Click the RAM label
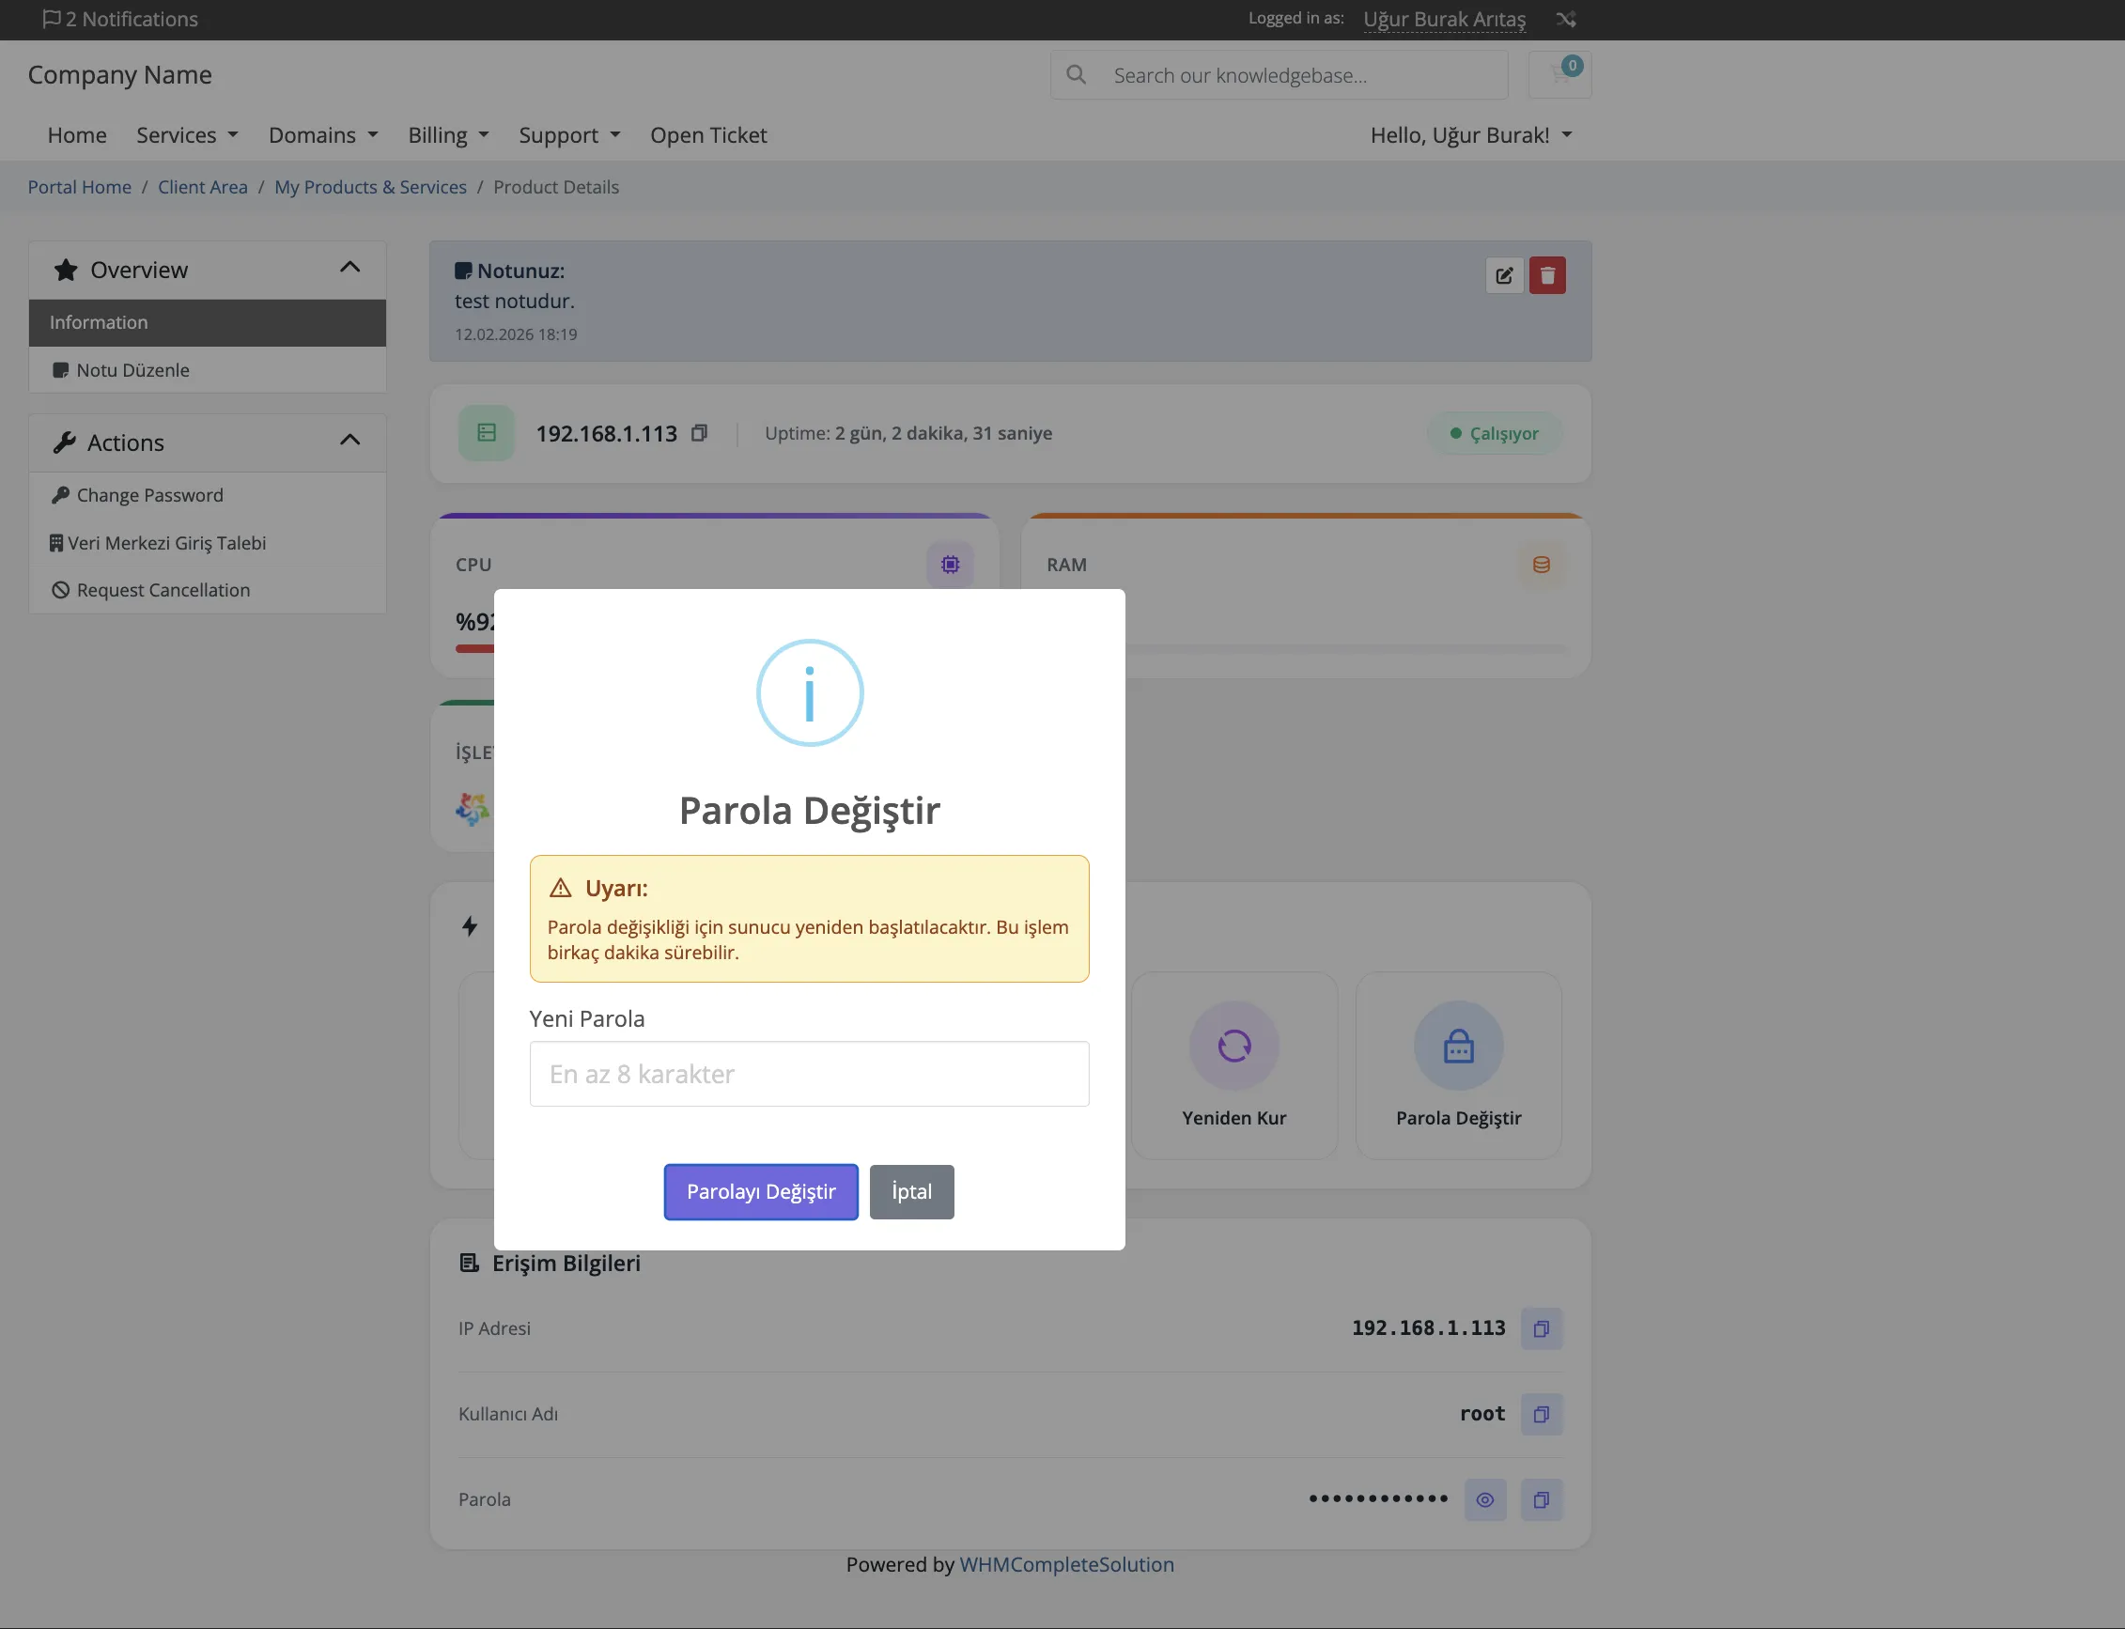Screen dimensions: 2125x1629 tap(1066, 565)
